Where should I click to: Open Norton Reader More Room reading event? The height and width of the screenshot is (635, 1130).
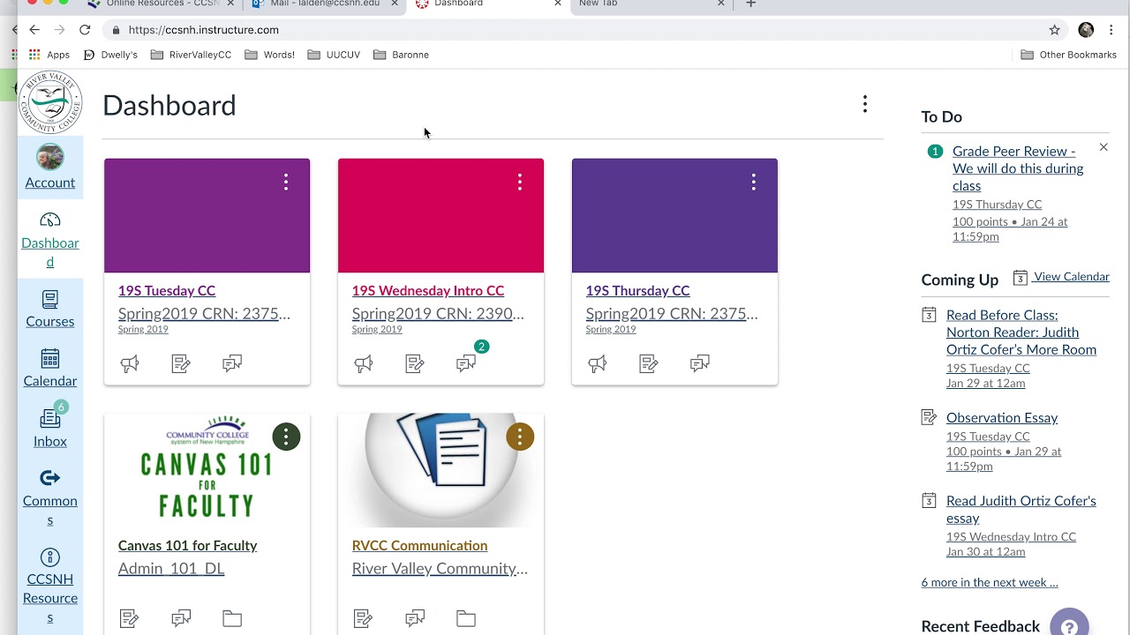coord(1021,332)
